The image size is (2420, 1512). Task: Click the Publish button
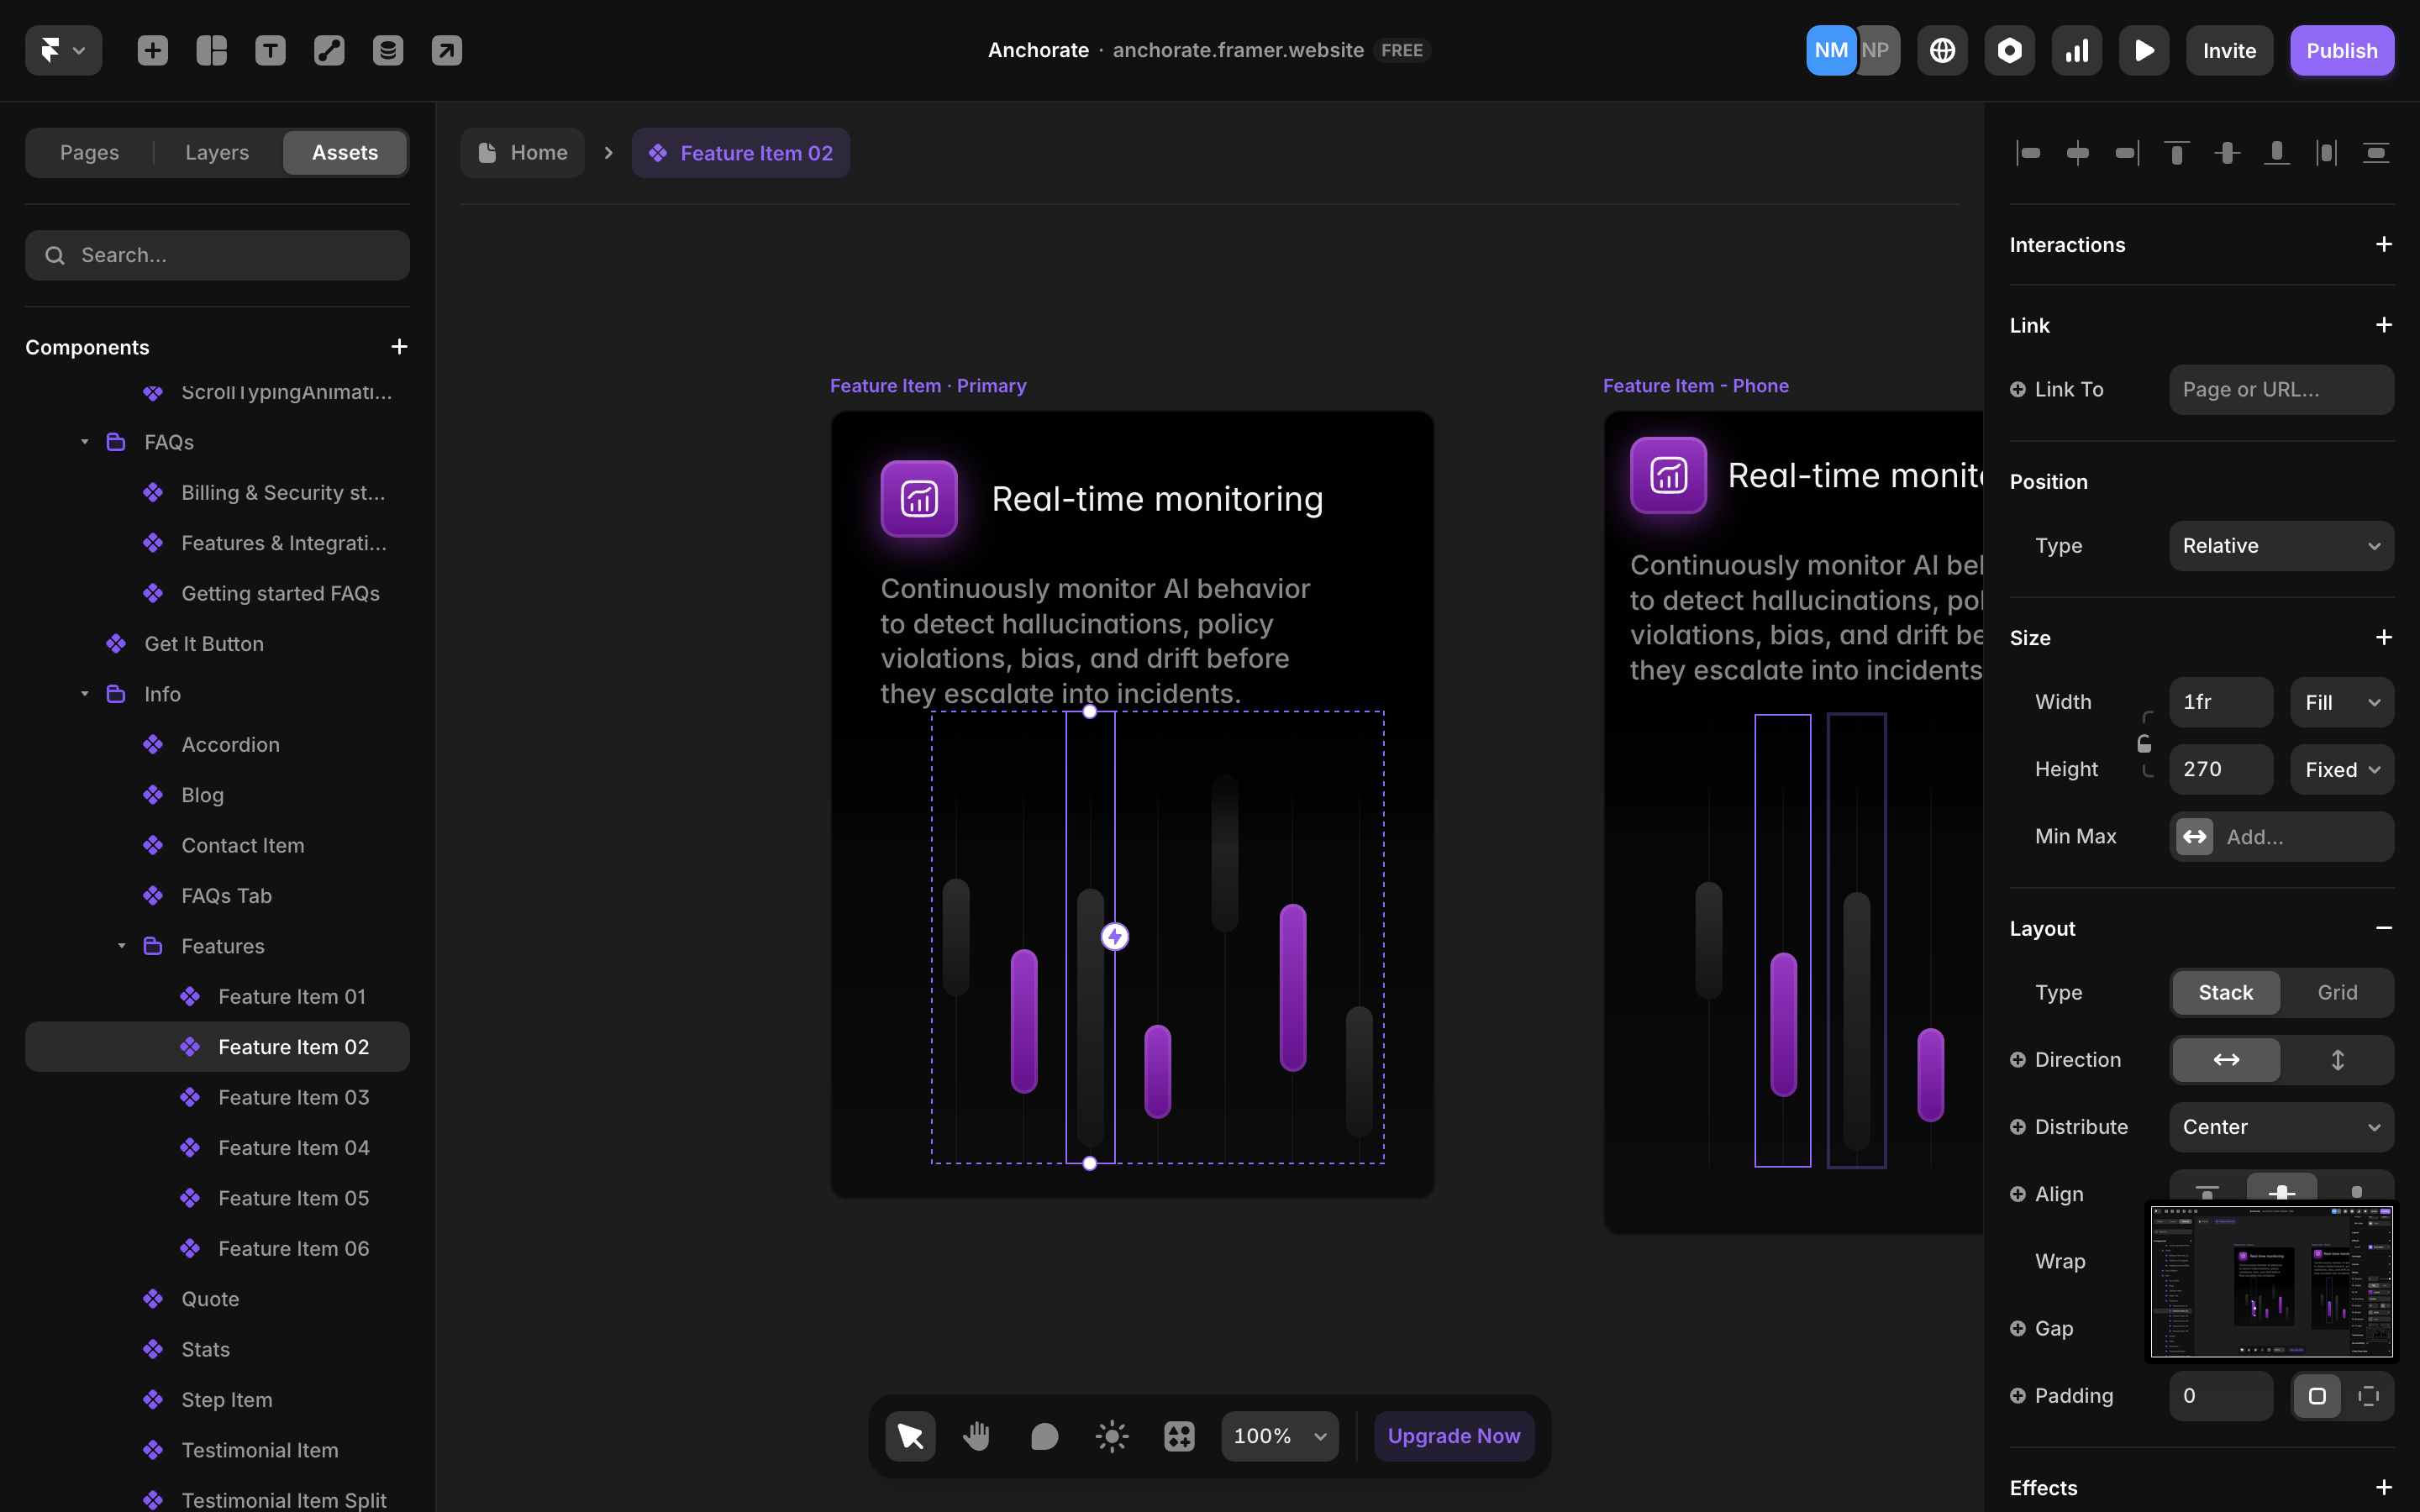click(x=2341, y=50)
